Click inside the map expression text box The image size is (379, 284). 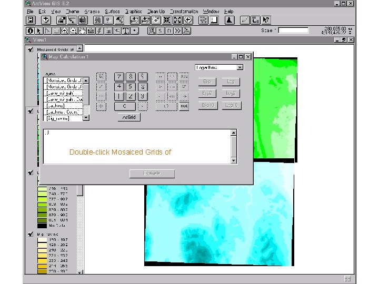click(x=137, y=146)
